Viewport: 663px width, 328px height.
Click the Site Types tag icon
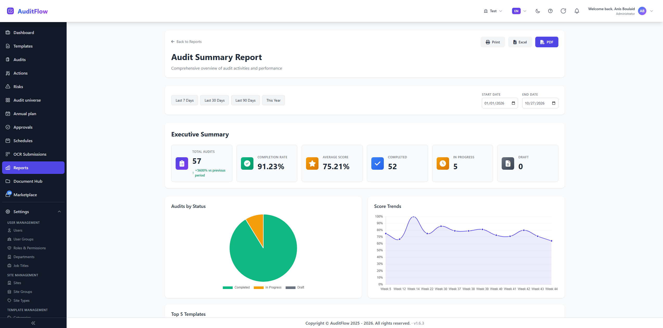click(9, 300)
